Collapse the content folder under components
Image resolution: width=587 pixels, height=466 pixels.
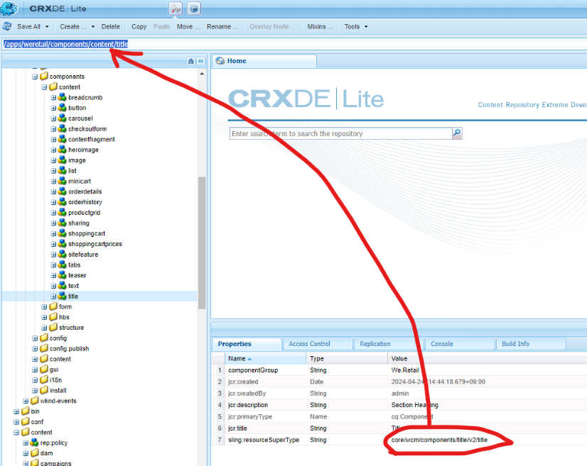click(x=44, y=87)
